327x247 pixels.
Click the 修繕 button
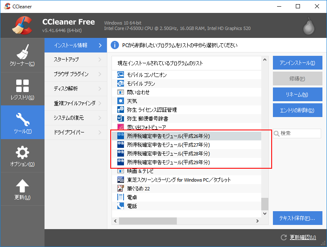pyautogui.click(x=297, y=78)
